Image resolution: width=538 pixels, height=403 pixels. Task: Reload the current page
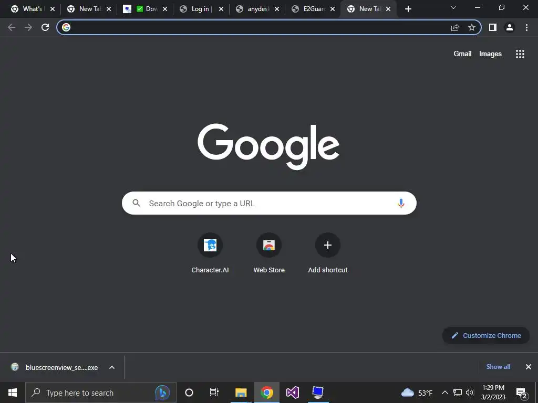[45, 27]
